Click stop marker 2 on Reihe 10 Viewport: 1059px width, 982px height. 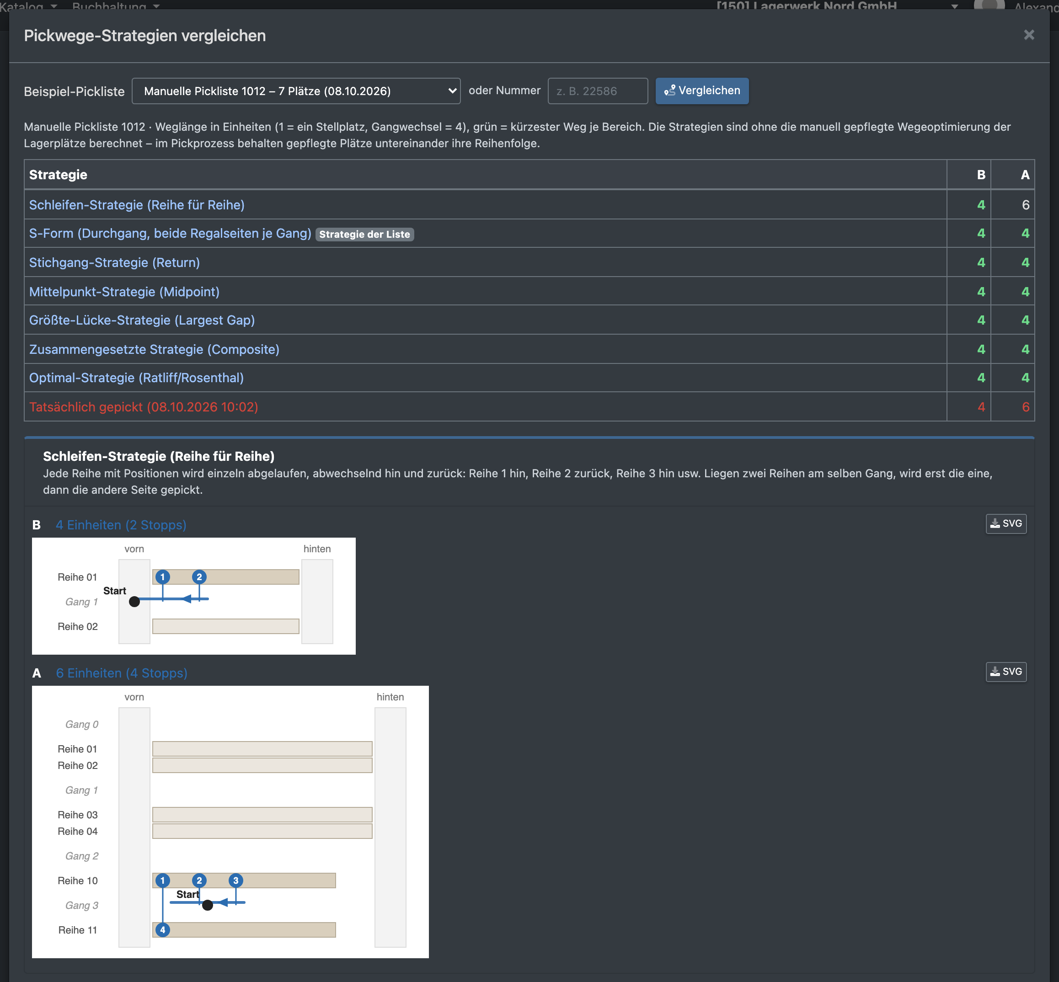click(199, 881)
